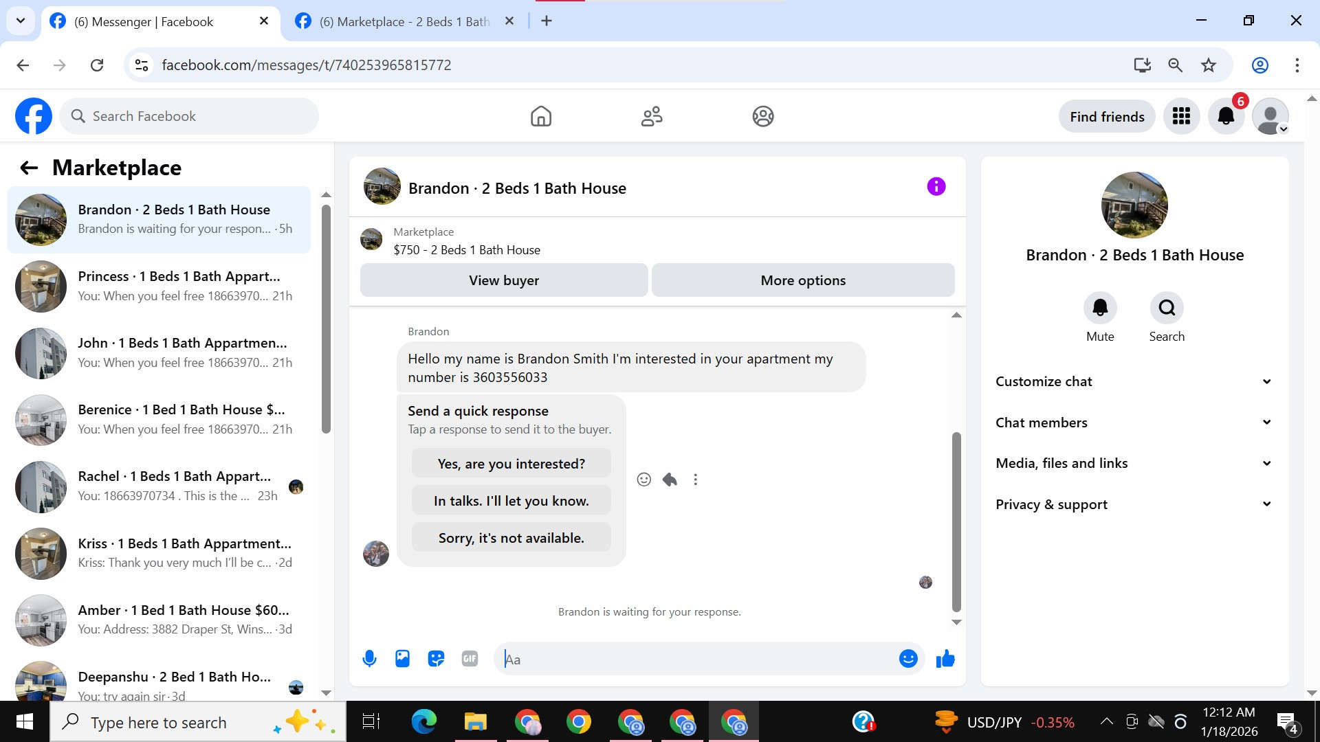
Task: Open the emoji picker in message box
Action: click(x=908, y=659)
